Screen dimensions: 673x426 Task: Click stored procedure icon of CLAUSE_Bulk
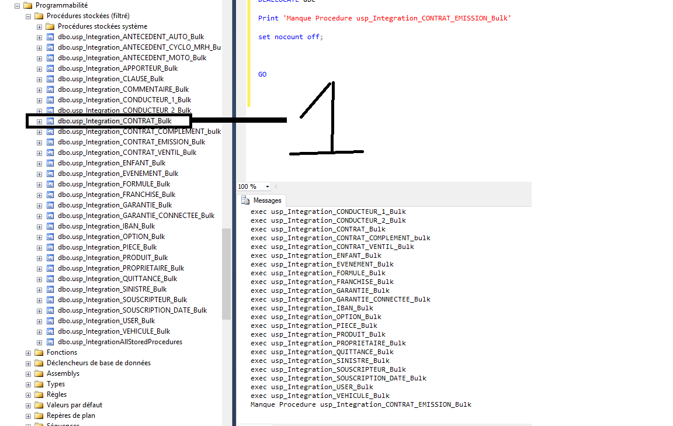point(50,79)
